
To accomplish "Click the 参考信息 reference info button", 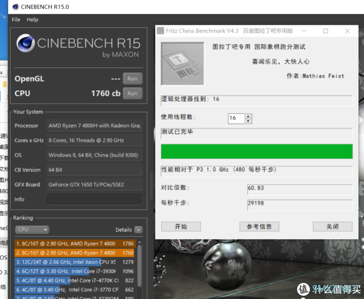I will 259,227.
